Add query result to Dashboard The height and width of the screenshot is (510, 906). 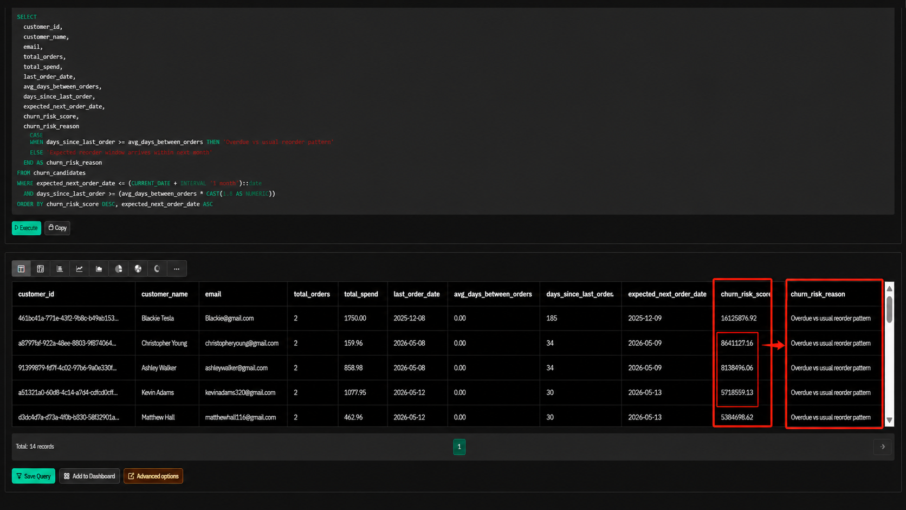tap(89, 476)
